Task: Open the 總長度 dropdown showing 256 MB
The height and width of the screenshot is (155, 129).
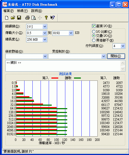Action: pos(45,40)
